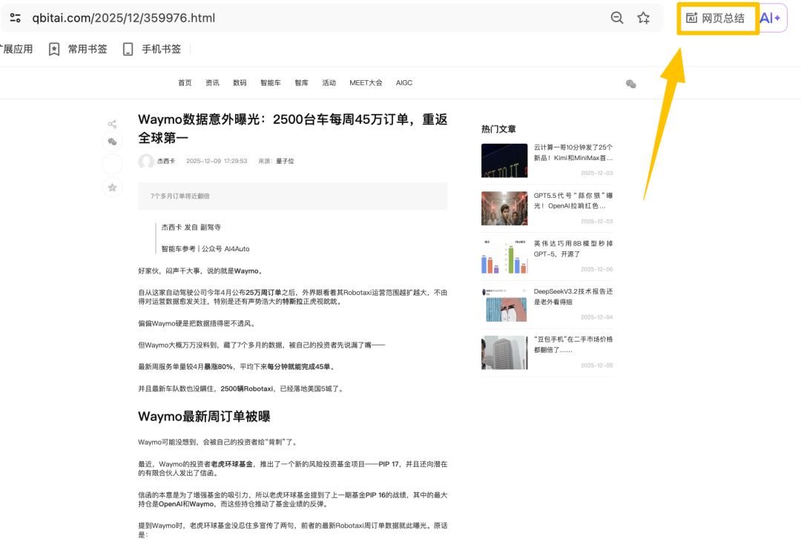Click the 常用书签 bookmark star icon
This screenshot has height=550, width=801.
point(54,49)
